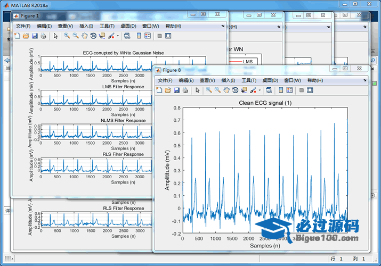
Task: Hide Plot Tools icon in Figure 8
Action: pyautogui.click(x=301, y=90)
